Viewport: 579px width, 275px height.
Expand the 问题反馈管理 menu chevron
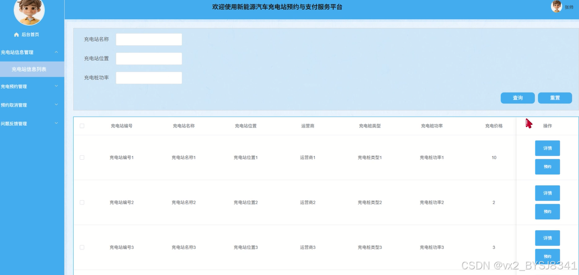pos(56,124)
